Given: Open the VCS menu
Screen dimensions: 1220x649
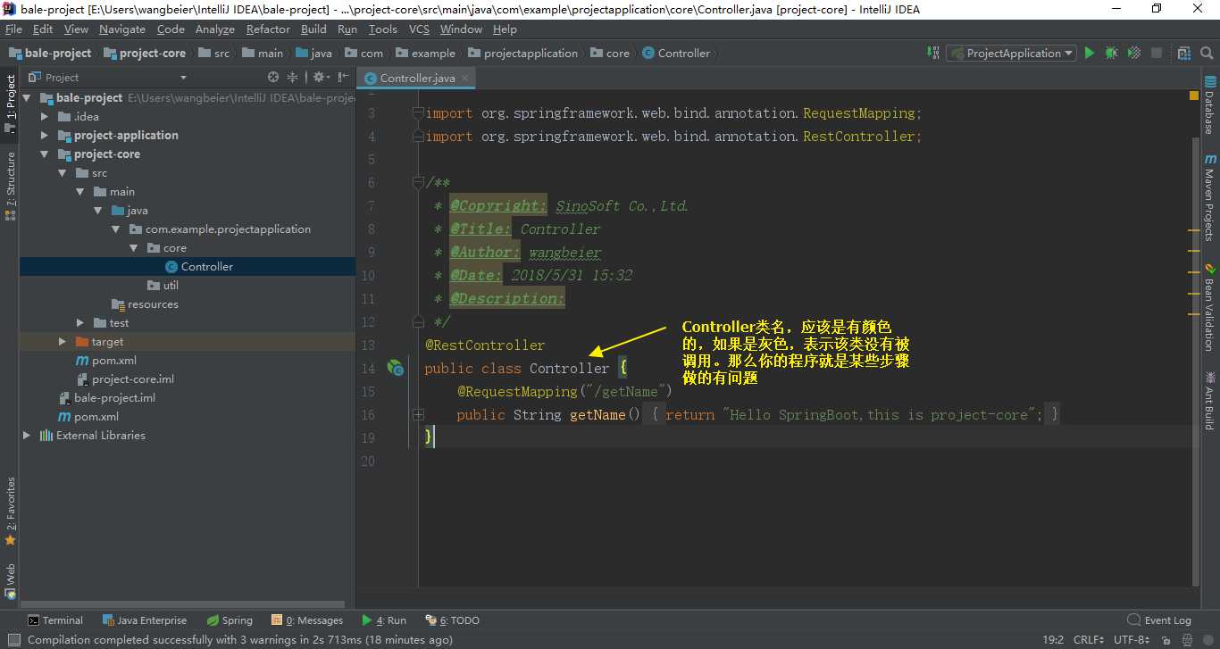Looking at the screenshot, I should [419, 29].
